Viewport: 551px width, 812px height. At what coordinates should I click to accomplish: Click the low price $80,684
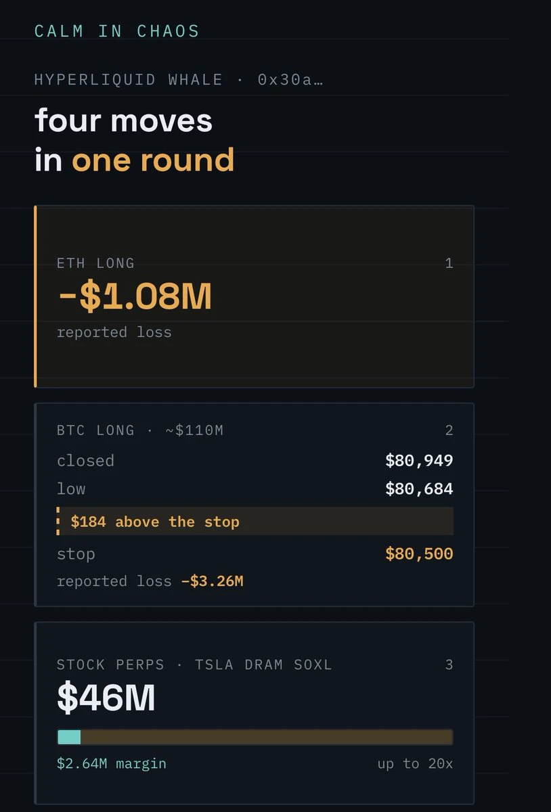[x=419, y=489]
